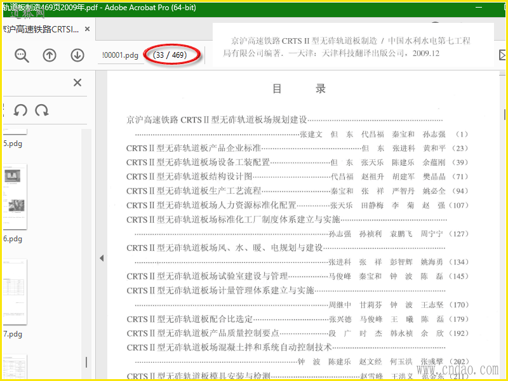The height and width of the screenshot is (381, 508).
Task: Click entry CRTS II 型无砟轨道板场试验室建设与管理
Action: pos(207,276)
